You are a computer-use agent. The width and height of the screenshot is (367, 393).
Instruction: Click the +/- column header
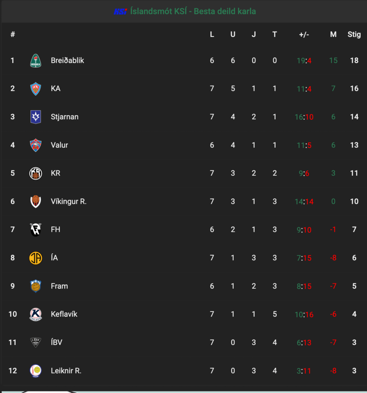(x=304, y=34)
